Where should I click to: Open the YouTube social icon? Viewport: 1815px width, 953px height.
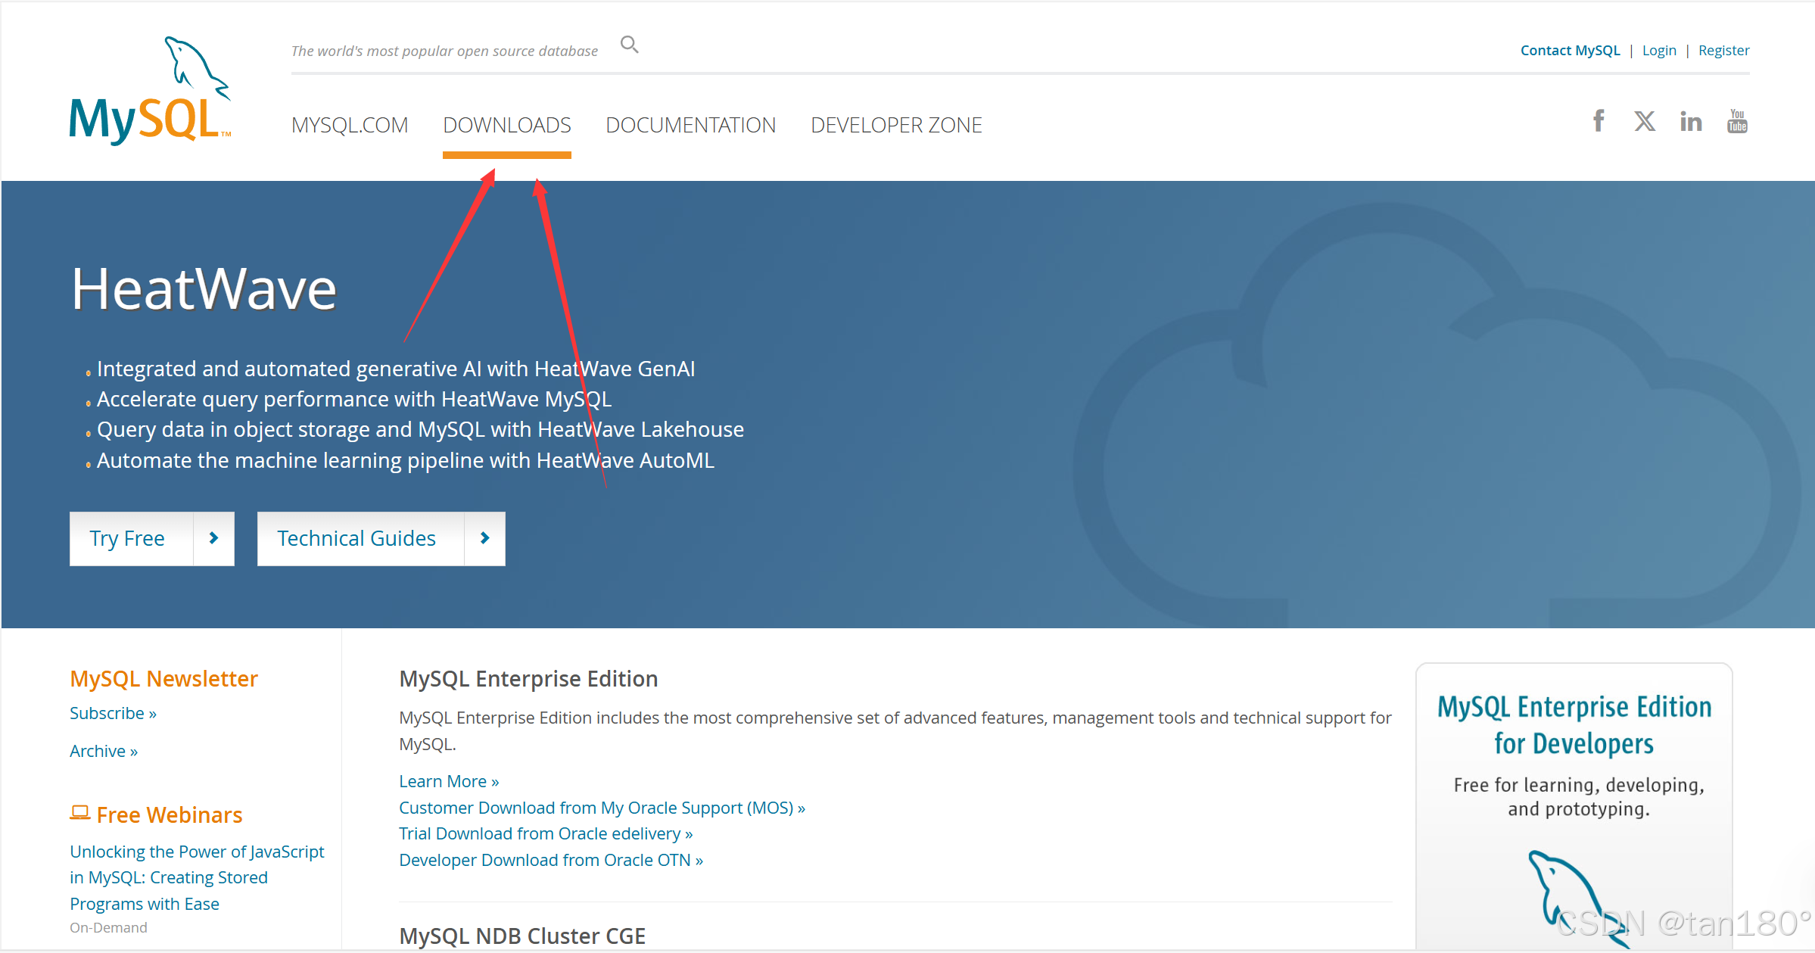(x=1737, y=121)
